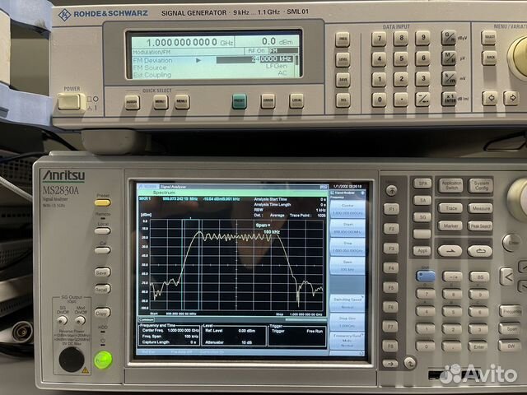The image size is (527, 395).
Task: Push the round Anritsu back key beside the next-page key
Action: pos(410,363)
